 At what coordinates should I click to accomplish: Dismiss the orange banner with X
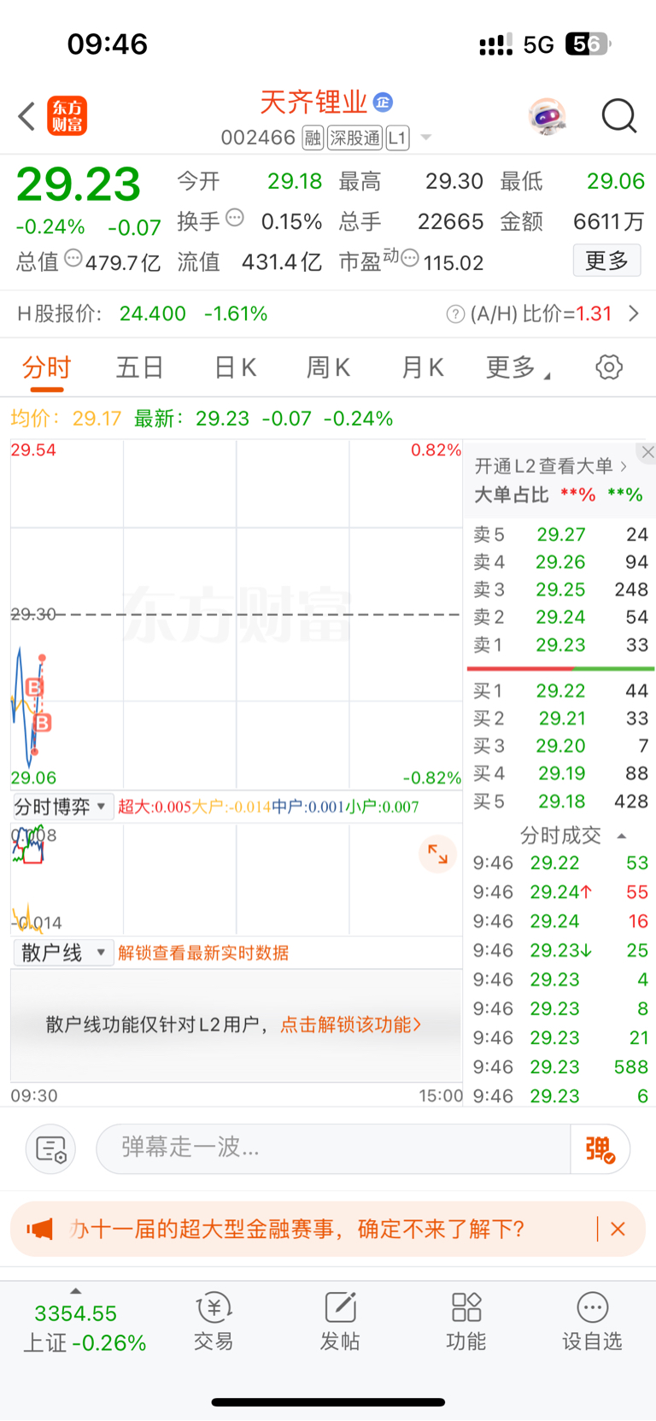pos(618,1230)
